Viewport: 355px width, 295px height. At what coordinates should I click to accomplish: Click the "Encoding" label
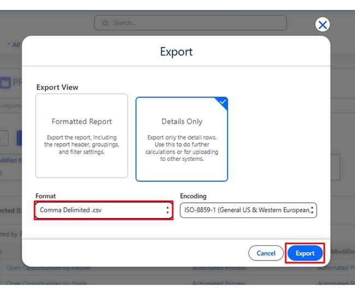pyautogui.click(x=193, y=196)
